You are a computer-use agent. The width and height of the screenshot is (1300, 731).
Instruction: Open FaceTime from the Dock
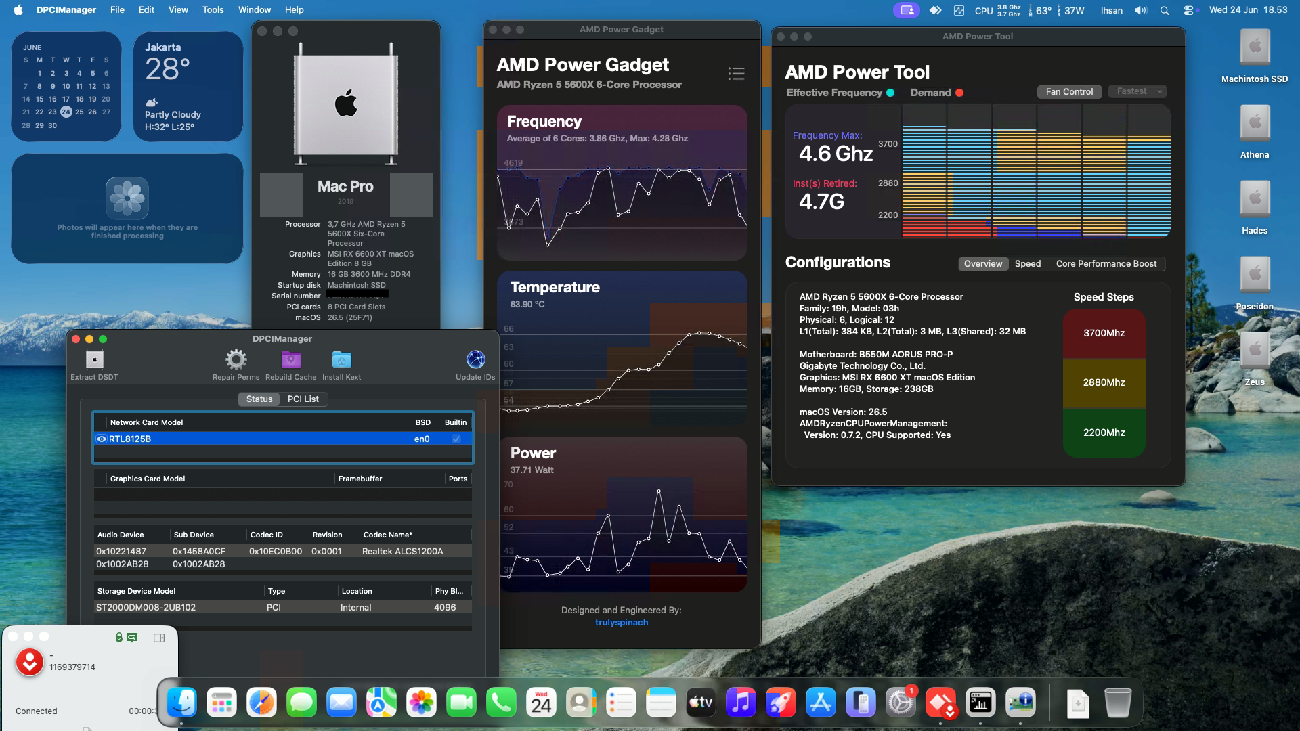[461, 703]
